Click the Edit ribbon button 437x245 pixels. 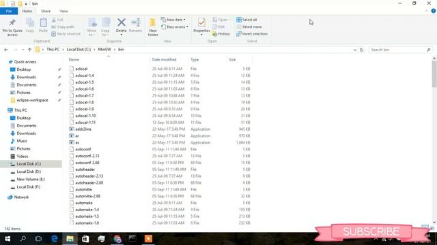pos(218,27)
